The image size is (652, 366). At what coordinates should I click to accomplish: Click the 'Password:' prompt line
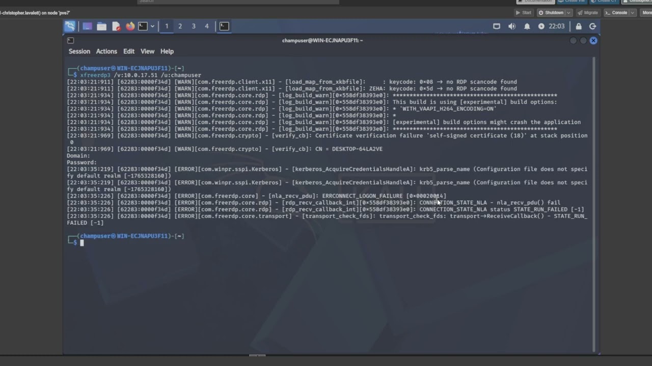click(81, 163)
